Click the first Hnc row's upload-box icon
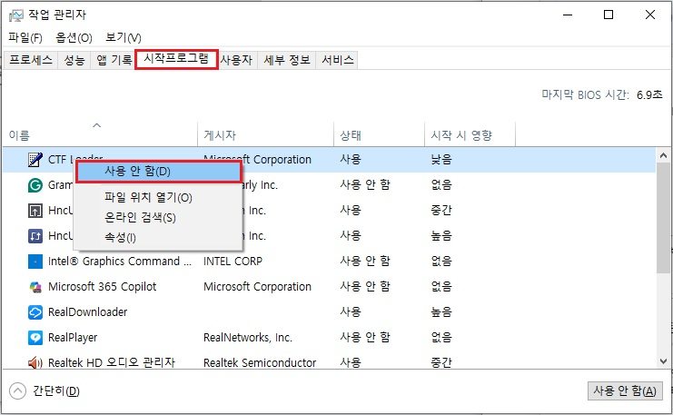The image size is (673, 415). coord(35,211)
